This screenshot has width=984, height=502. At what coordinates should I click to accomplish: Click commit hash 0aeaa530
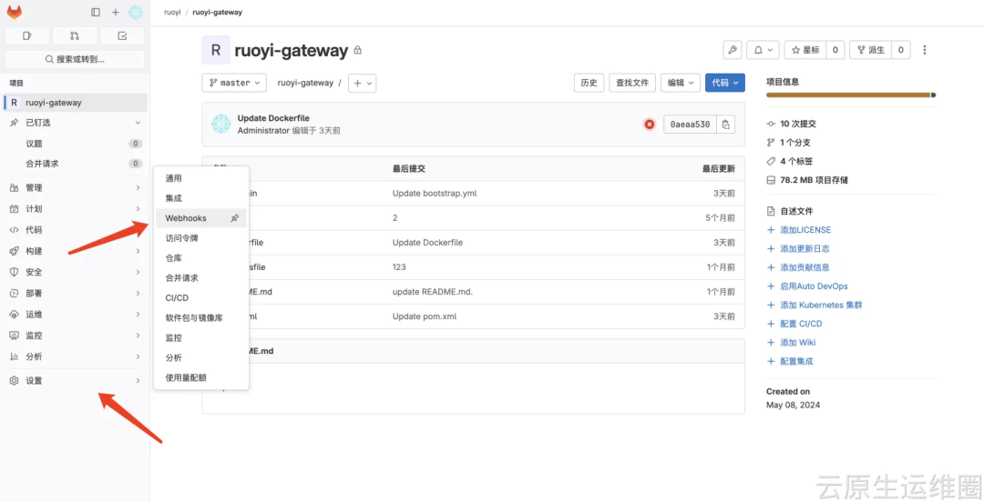pyautogui.click(x=690, y=124)
